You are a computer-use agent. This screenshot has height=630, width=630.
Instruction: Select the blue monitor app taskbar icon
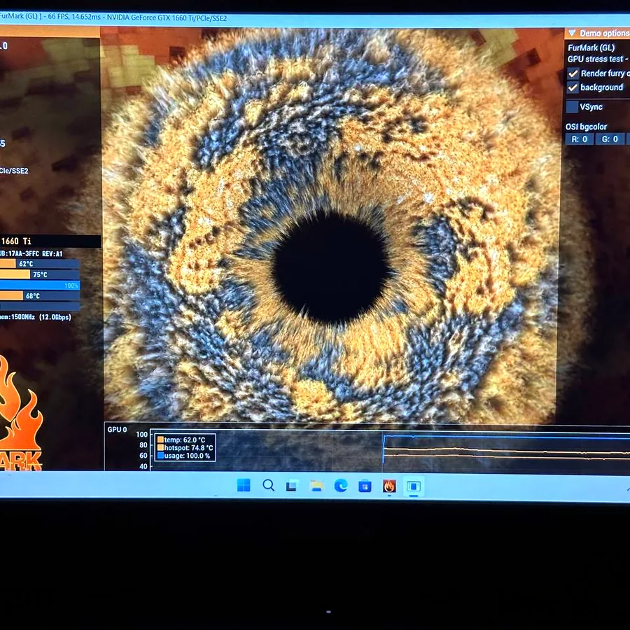point(414,486)
